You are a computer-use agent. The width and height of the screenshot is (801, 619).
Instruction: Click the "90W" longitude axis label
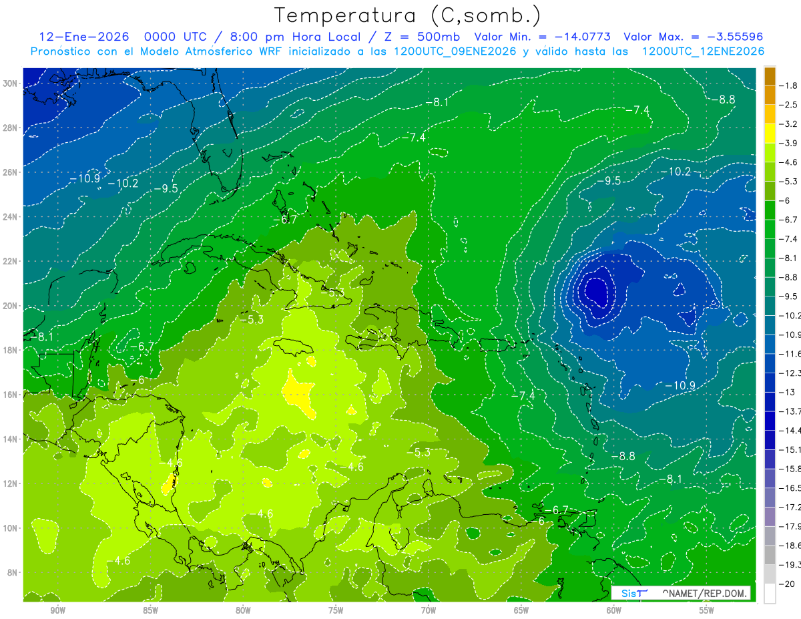point(58,610)
